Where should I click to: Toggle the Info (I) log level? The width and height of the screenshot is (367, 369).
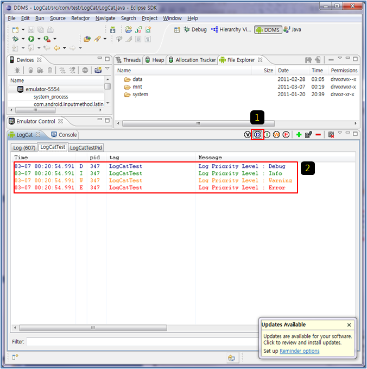pos(267,135)
